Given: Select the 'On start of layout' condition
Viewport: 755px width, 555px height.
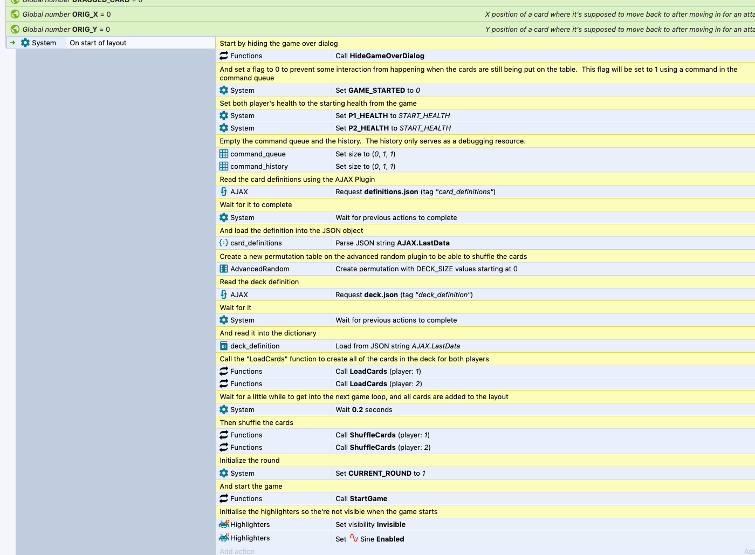Looking at the screenshot, I should click(98, 43).
